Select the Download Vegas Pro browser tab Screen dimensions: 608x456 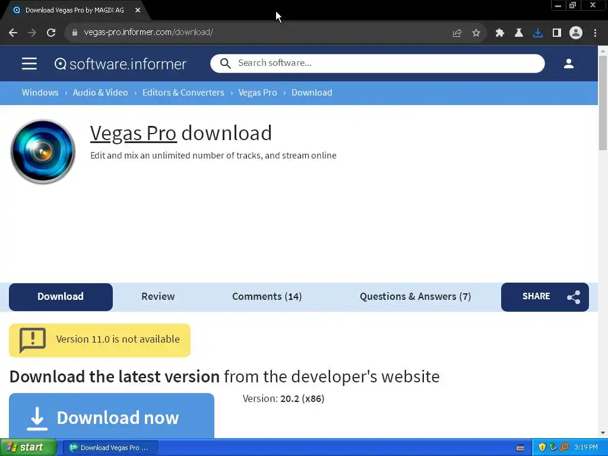pyautogui.click(x=74, y=10)
